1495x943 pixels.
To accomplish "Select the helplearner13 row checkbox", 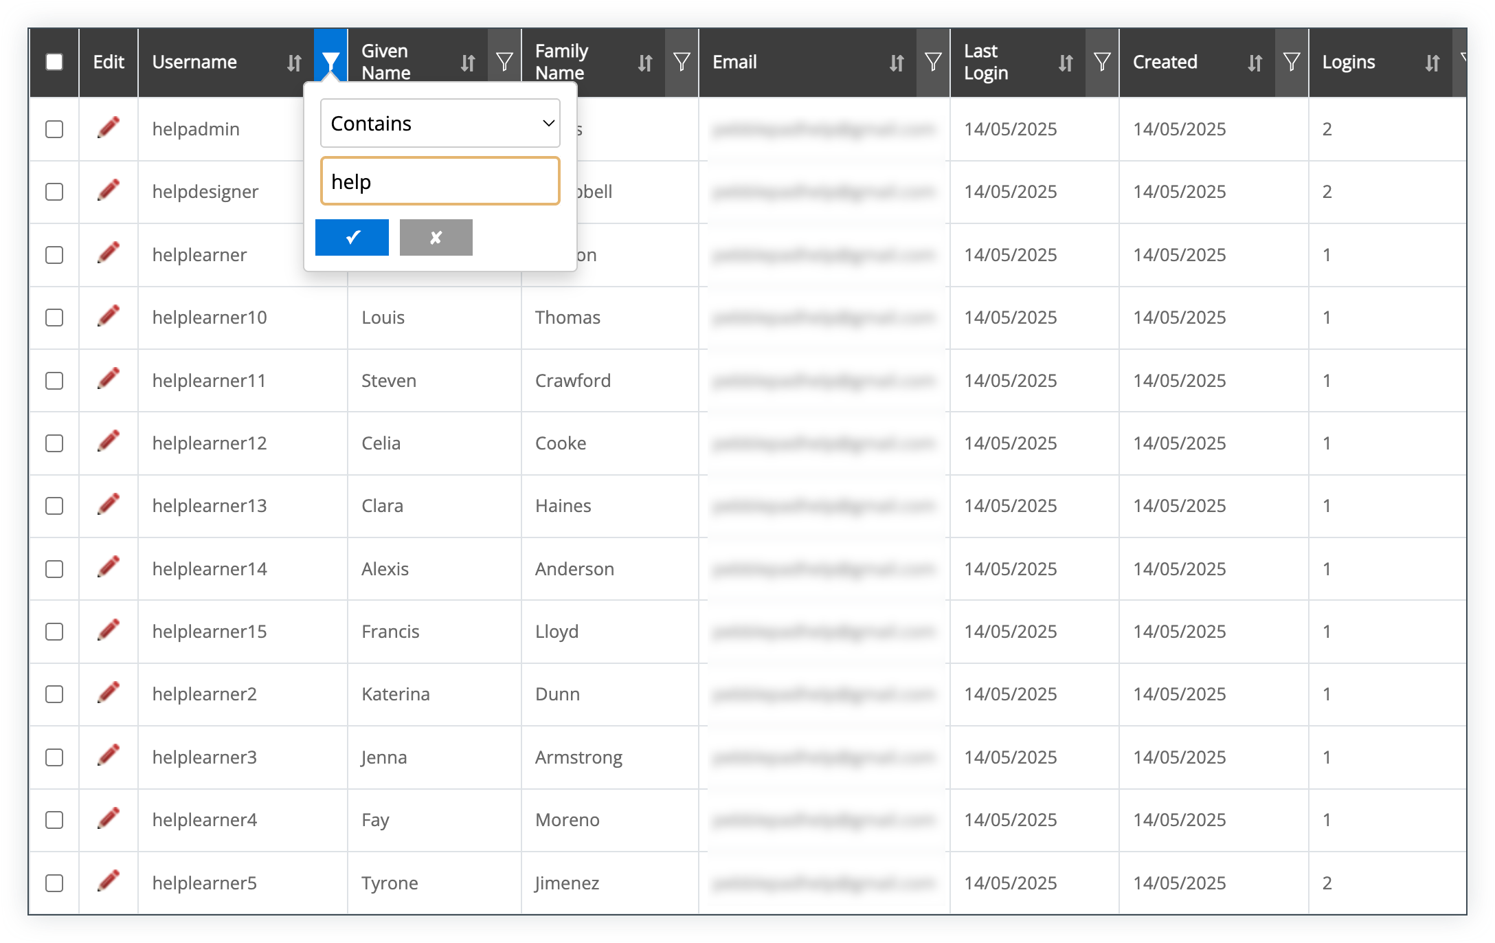I will pos(54,506).
